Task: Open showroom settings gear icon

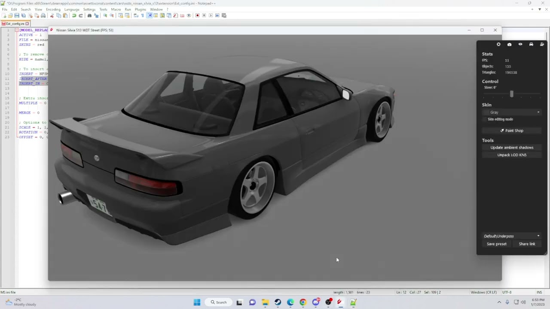Action: click(x=498, y=44)
